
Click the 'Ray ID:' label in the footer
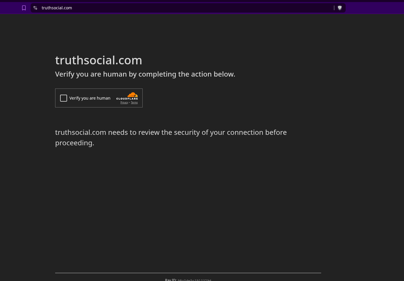(x=171, y=280)
